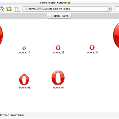Reload the current folder view
Viewport: 119px width, 119px height.
(x=9, y=9)
